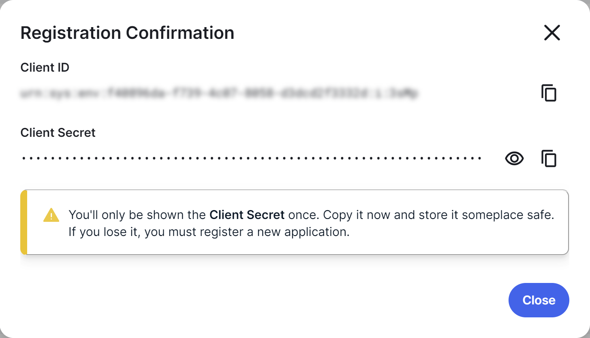
Task: Reveal the Client Secret with eye icon
Action: pyautogui.click(x=514, y=158)
